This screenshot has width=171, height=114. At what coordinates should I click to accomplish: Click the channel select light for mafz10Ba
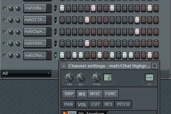pyautogui.click(x=56, y=8)
